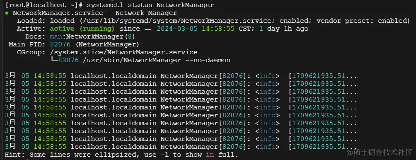Select the green "active (running)" status text
Screen dimensions: 416x160
82,29
